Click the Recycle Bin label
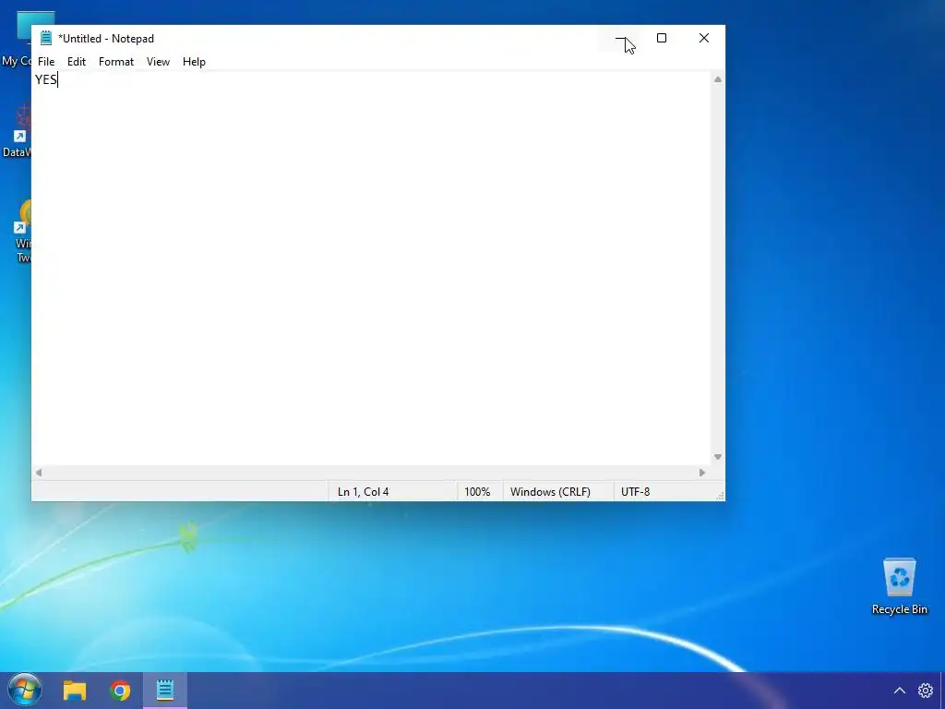 click(899, 609)
